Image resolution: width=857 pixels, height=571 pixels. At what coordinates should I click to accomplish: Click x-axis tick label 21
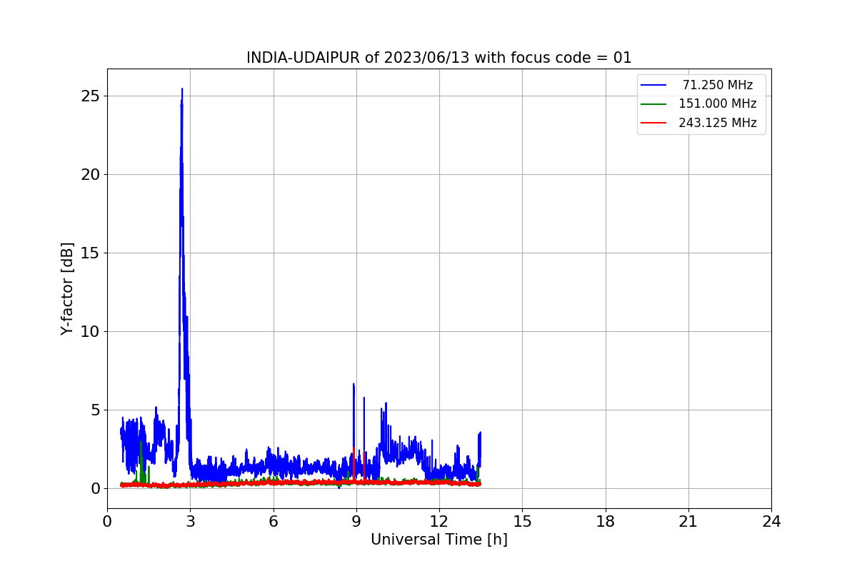688,522
